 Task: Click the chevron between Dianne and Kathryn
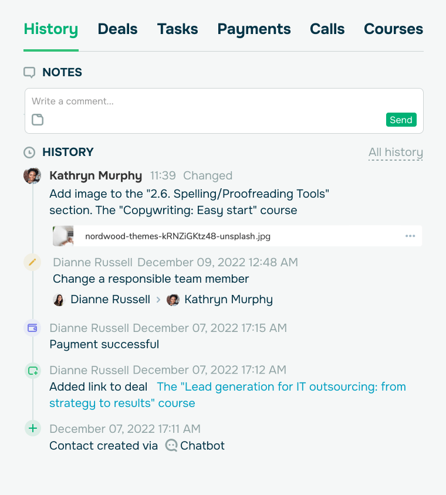point(158,300)
